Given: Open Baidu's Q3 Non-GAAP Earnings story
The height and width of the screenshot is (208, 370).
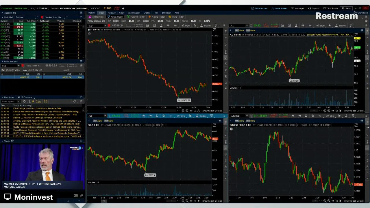Looking at the screenshot, I should point(38,118).
